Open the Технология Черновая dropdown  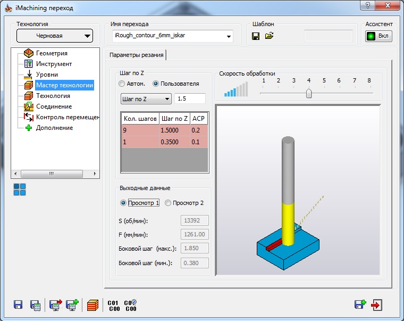click(55, 36)
